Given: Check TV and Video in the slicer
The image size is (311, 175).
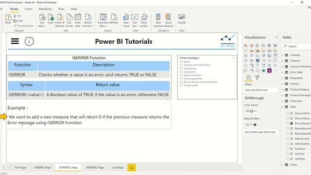Looking at the screenshot, I should (181, 86).
